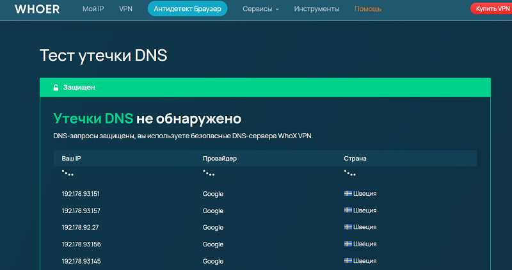Click loading dots under Страна column

click(349, 173)
